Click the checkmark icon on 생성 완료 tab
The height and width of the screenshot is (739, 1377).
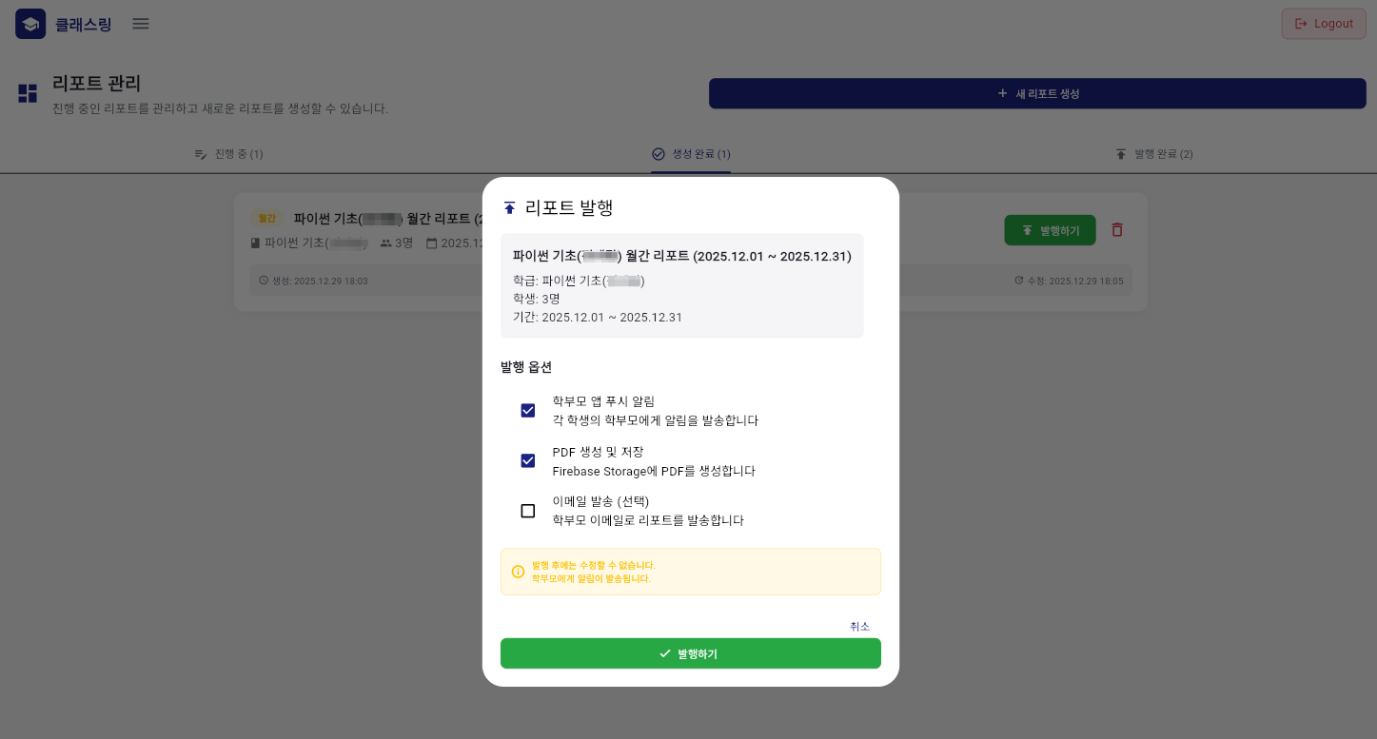[x=658, y=153]
